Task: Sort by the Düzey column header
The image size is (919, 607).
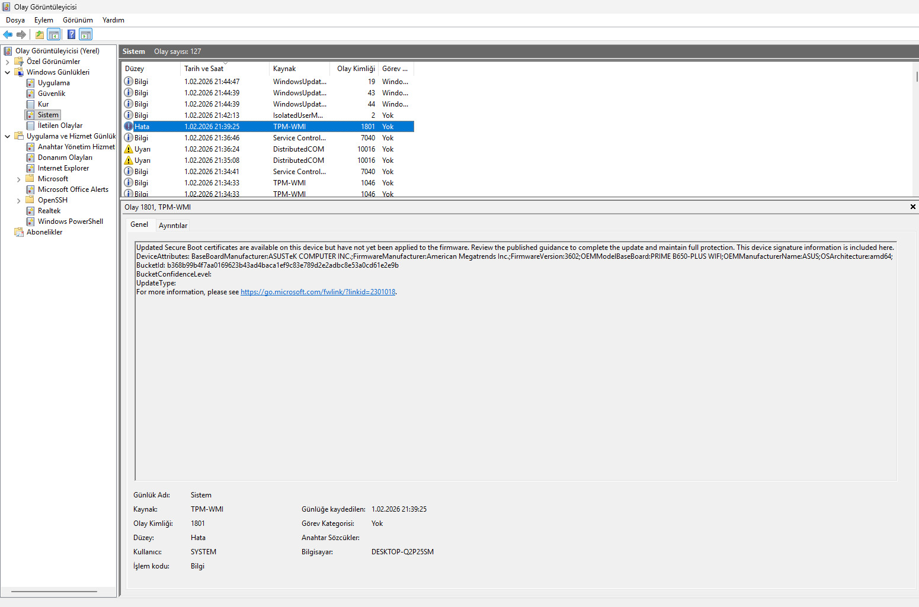Action: [x=151, y=69]
